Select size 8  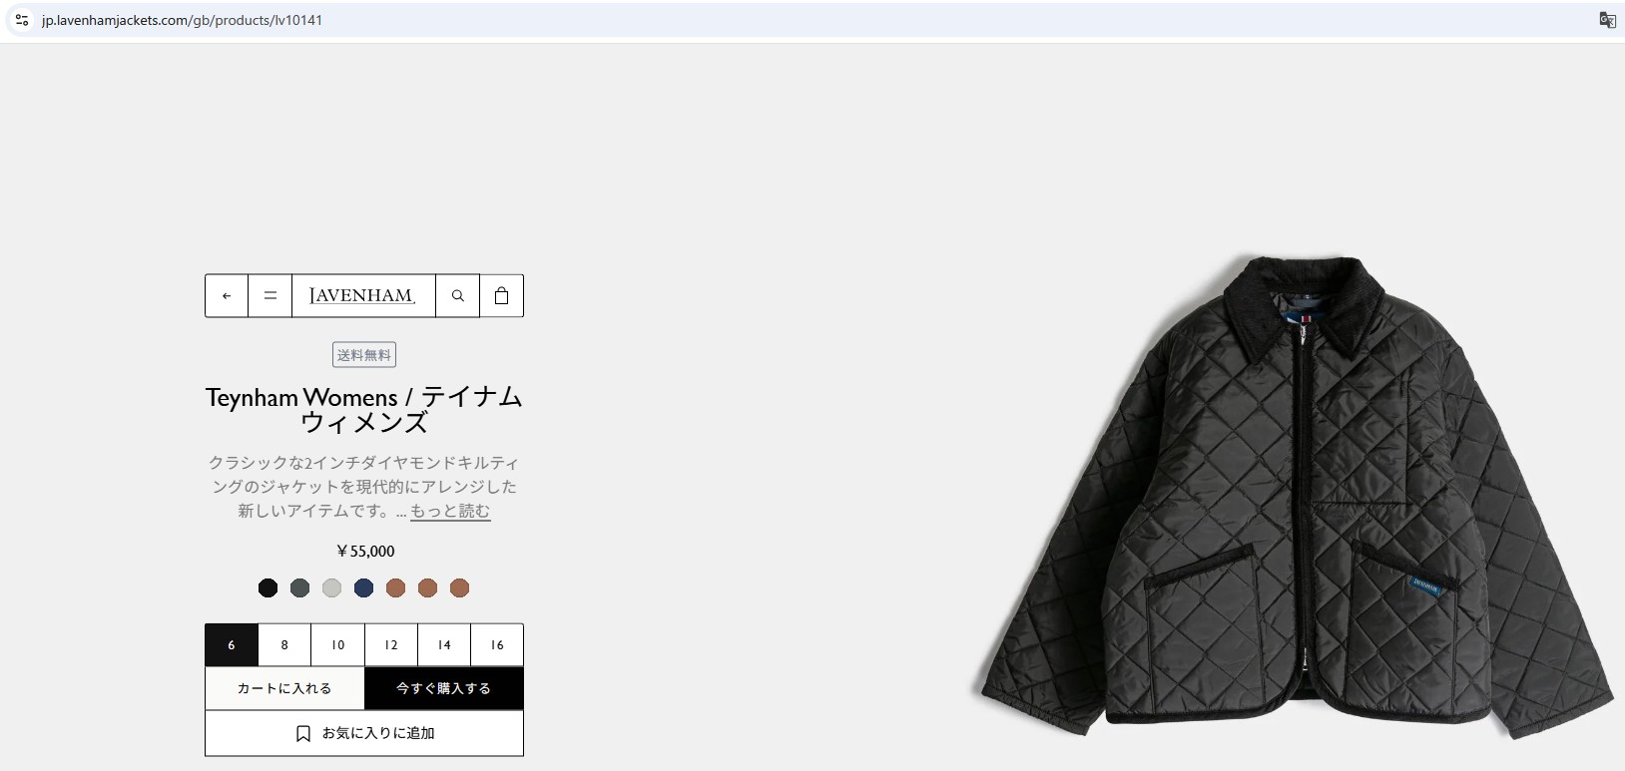pos(284,645)
